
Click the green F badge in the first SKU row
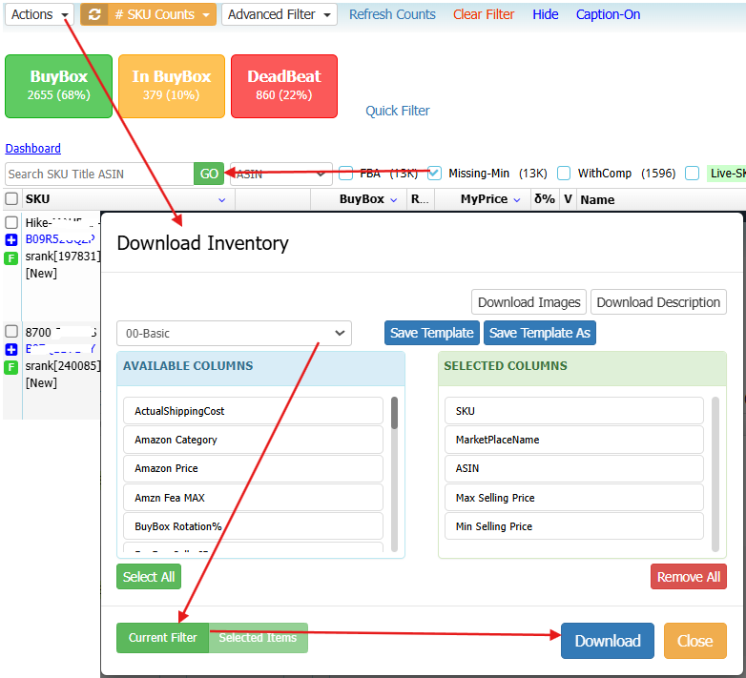11,257
